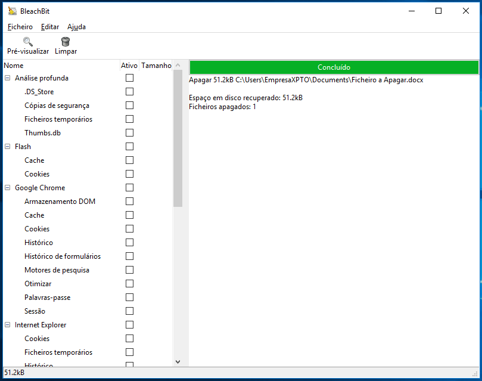
Task: Enable the Otimizar checkbox
Action: tap(129, 284)
